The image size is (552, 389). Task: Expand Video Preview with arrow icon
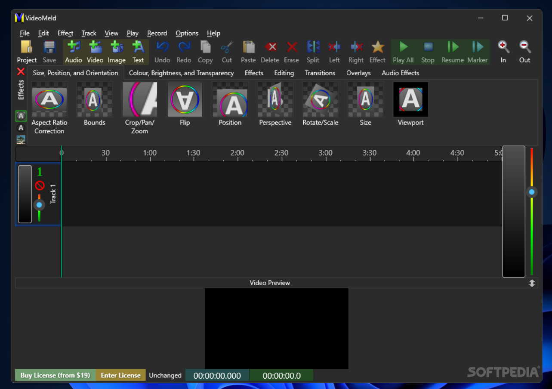pyautogui.click(x=532, y=283)
